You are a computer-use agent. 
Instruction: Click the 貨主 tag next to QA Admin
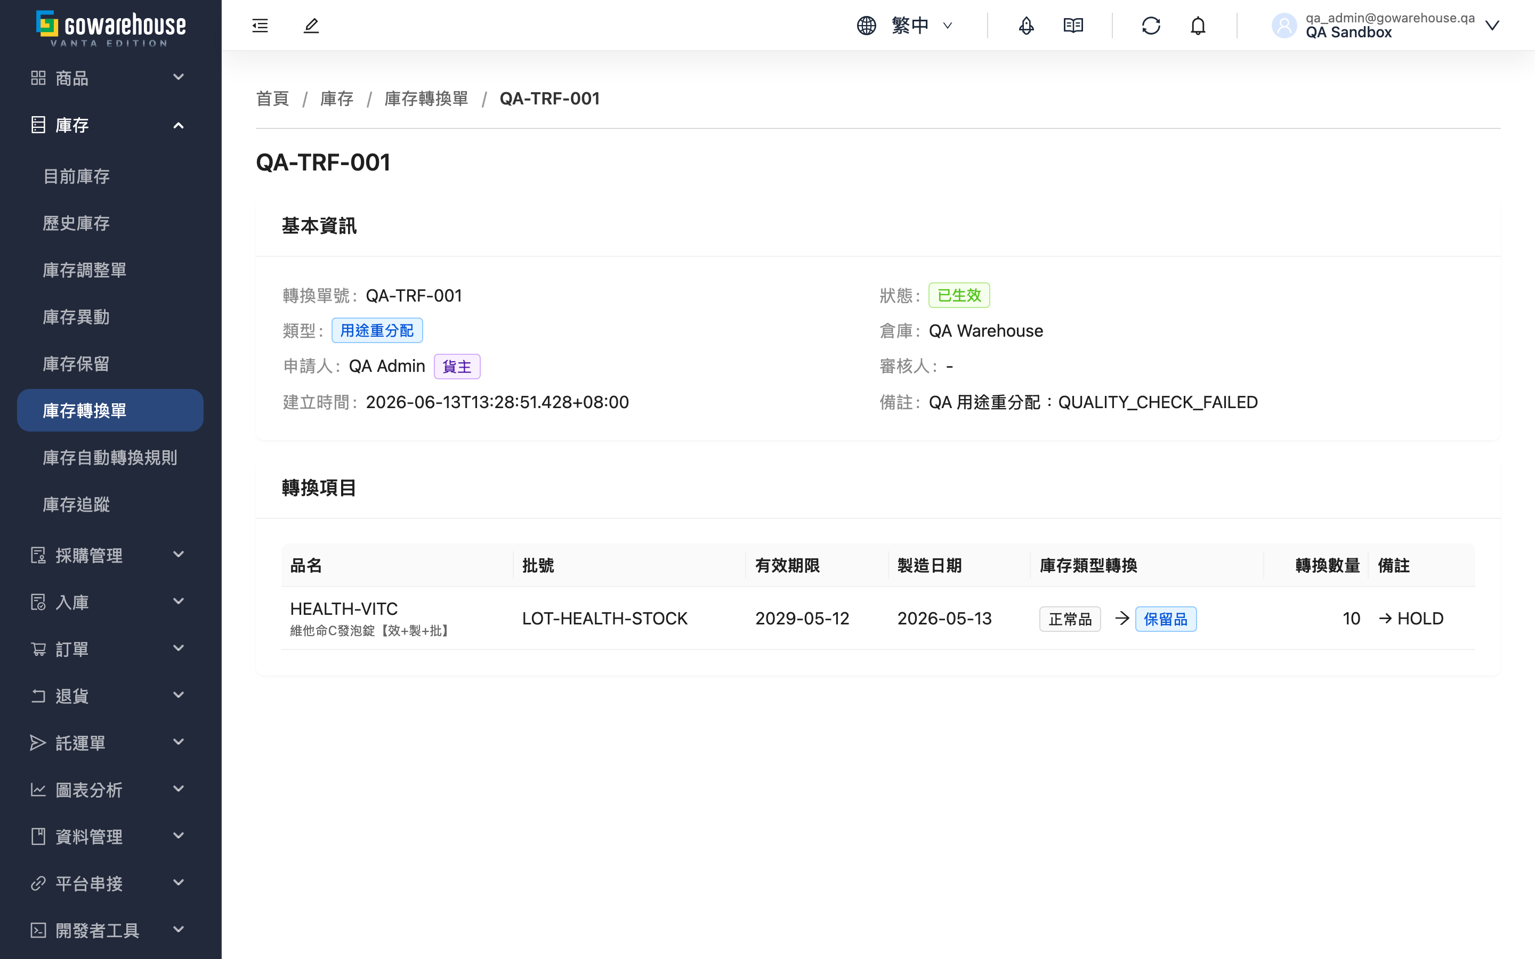(x=457, y=367)
